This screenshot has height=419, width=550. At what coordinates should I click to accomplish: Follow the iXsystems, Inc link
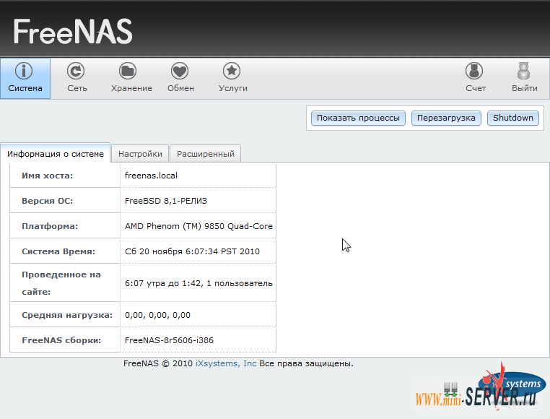(x=226, y=363)
